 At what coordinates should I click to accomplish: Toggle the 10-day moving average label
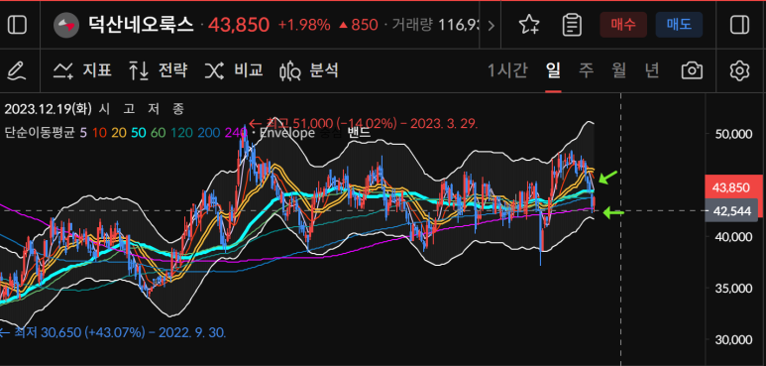[100, 133]
